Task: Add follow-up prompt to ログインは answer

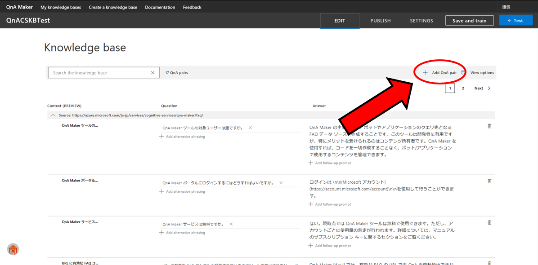Action: tap(330, 204)
